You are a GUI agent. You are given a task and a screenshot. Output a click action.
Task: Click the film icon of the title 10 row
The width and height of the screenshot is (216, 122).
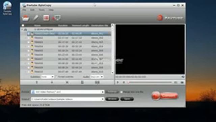pos(32,72)
